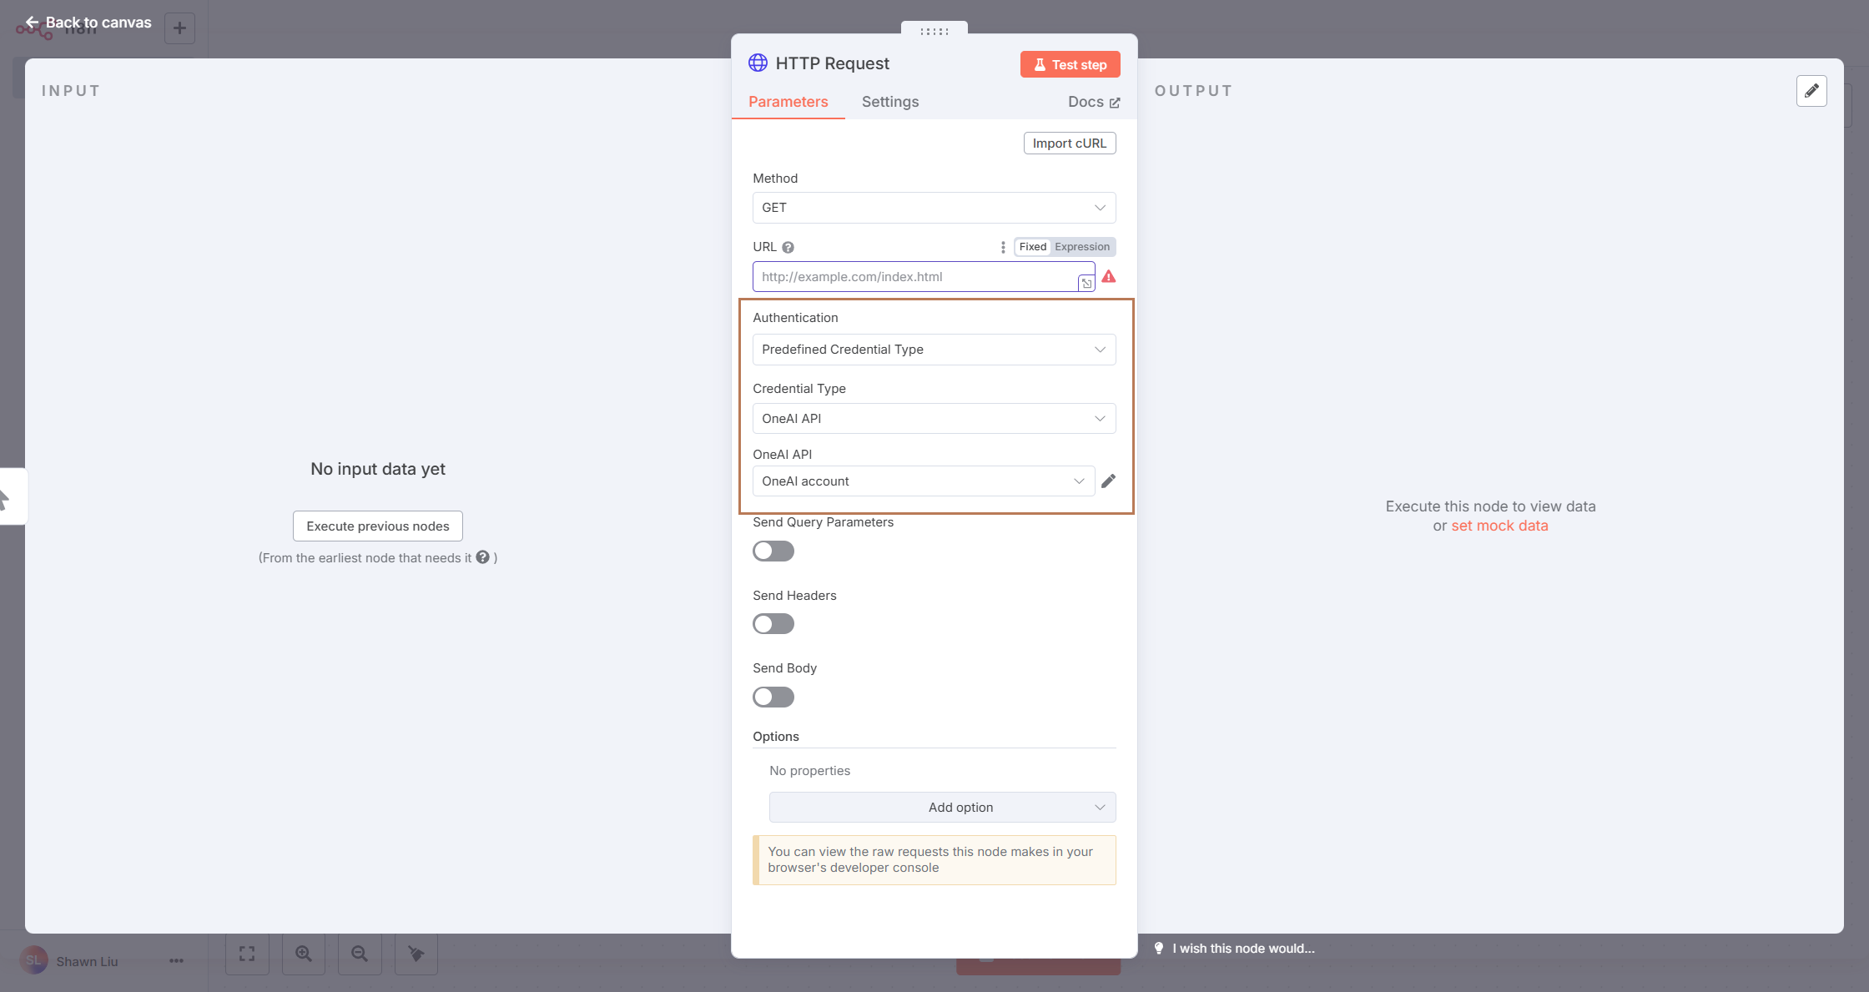Screen dimensions: 1869x992
Task: Switch to the Settings tab
Action: tap(889, 102)
